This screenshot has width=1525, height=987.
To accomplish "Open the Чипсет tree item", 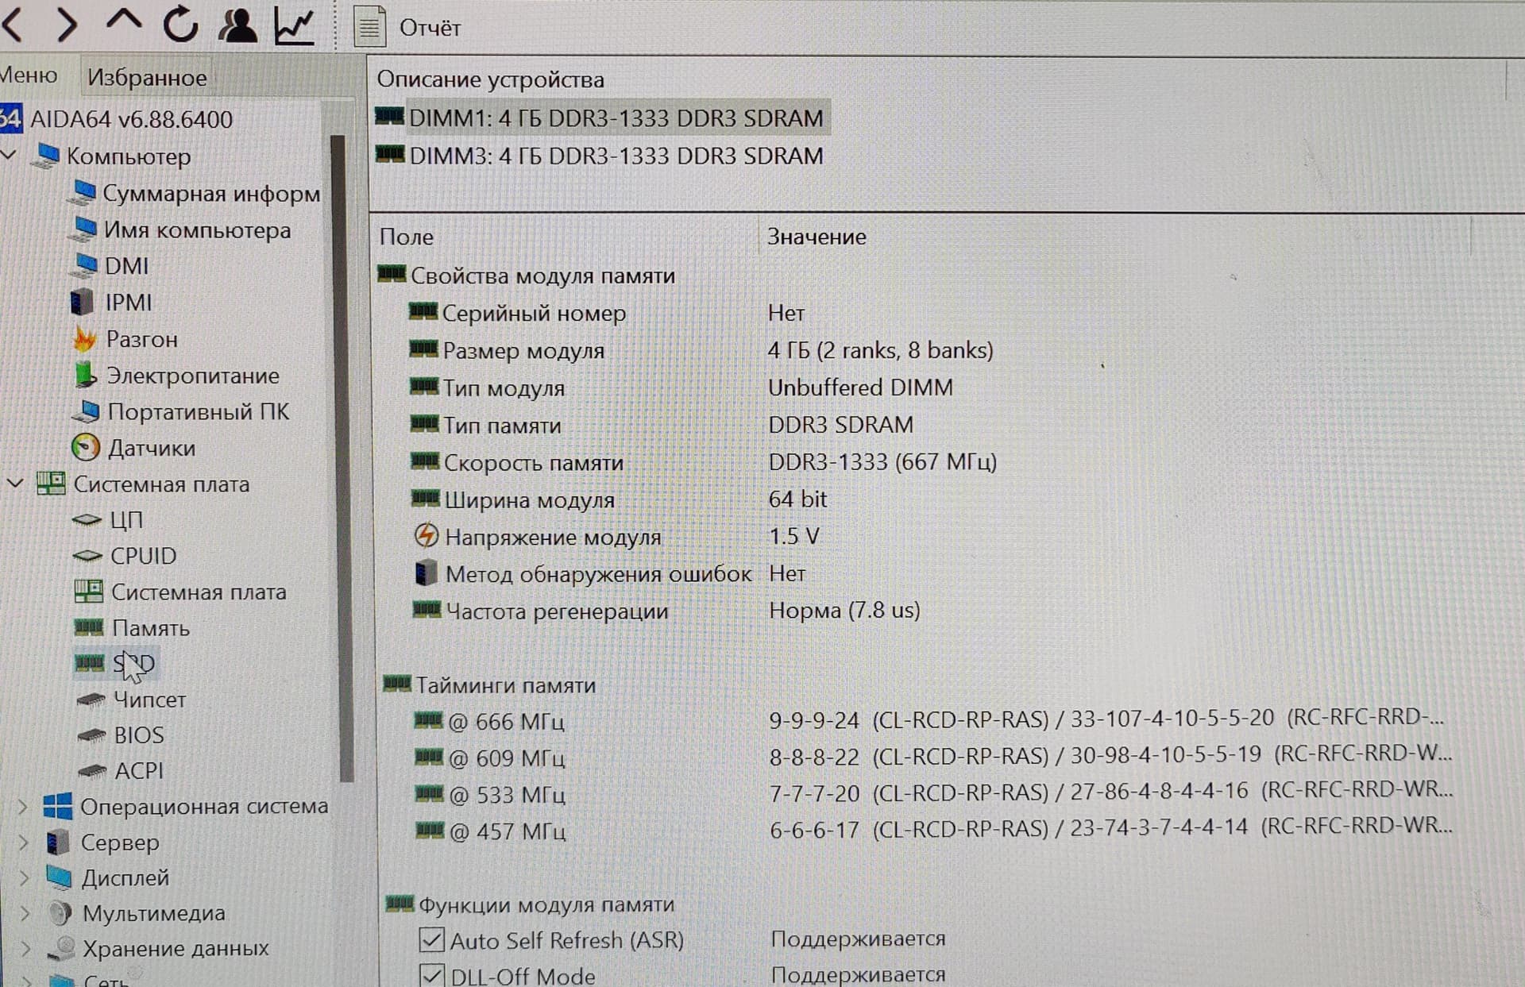I will pos(149,700).
